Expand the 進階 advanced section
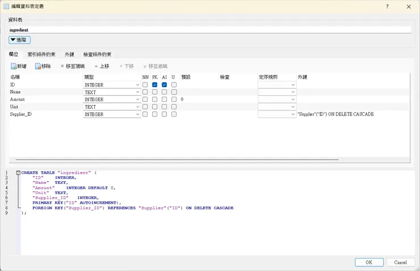Screen dimensions: 420x271 19,40
